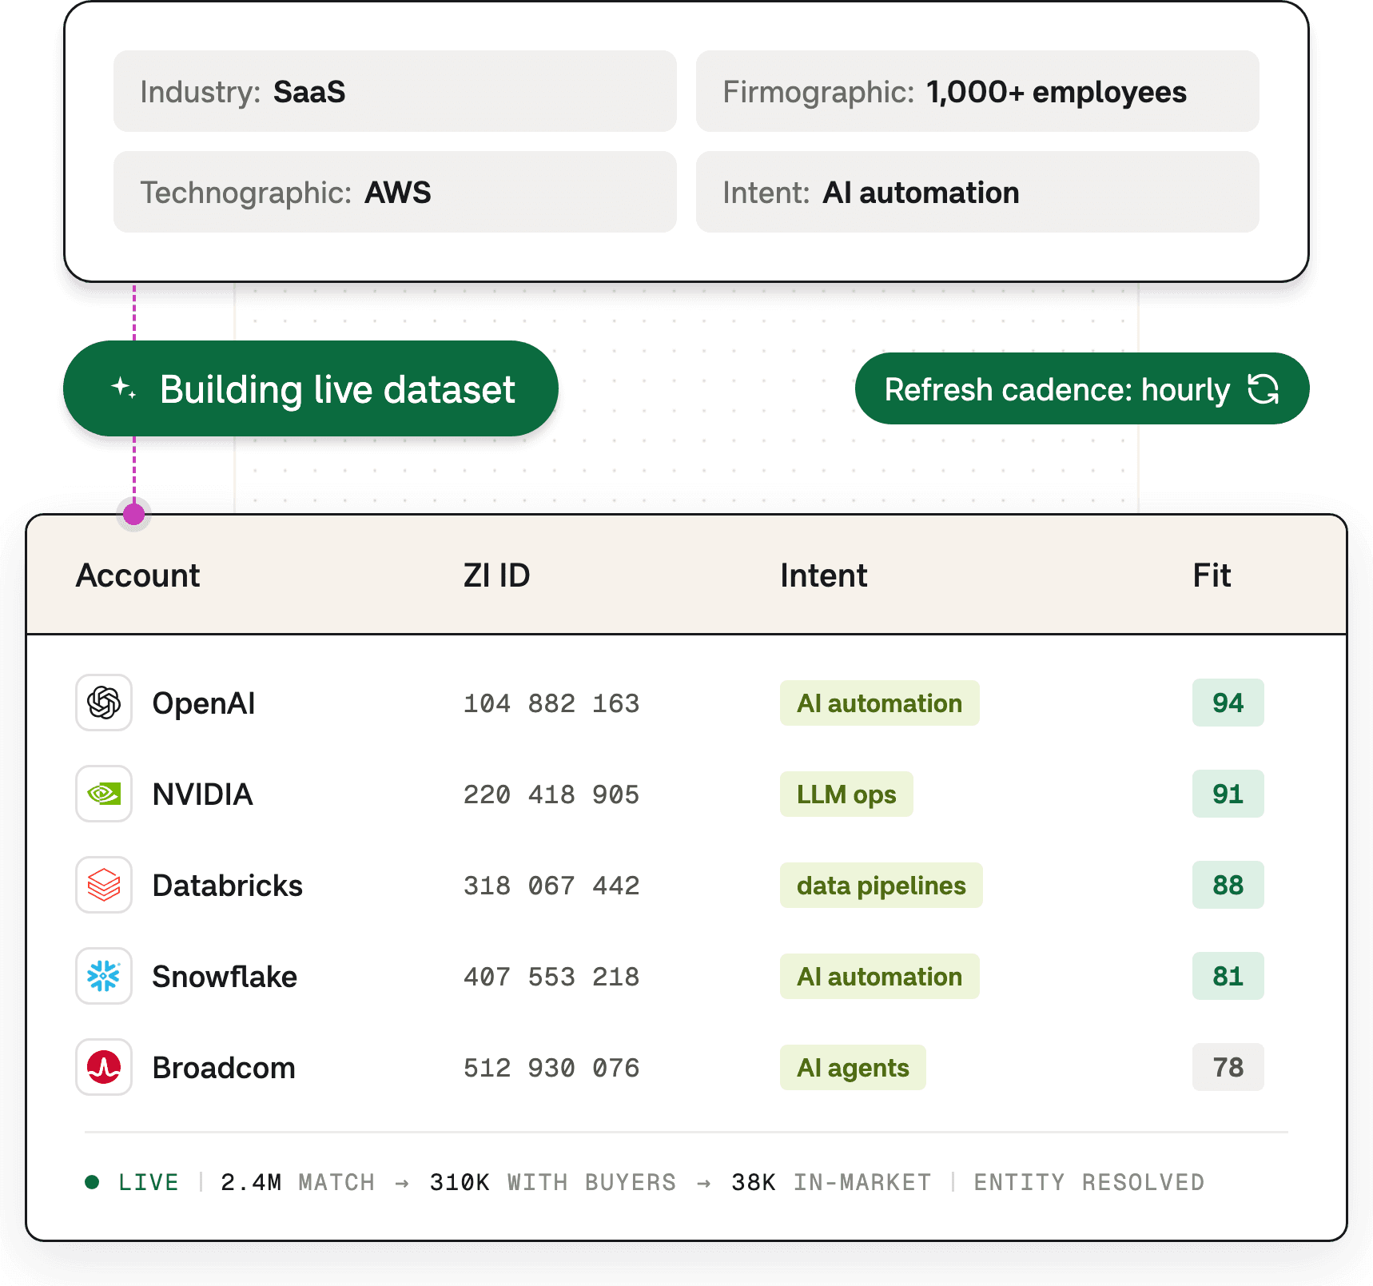Select the Intent: AI automation filter
The height and width of the screenshot is (1286, 1373).
[977, 192]
